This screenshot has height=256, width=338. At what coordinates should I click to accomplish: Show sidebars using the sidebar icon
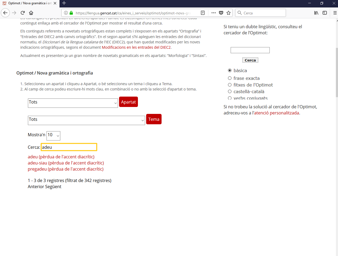325,13
